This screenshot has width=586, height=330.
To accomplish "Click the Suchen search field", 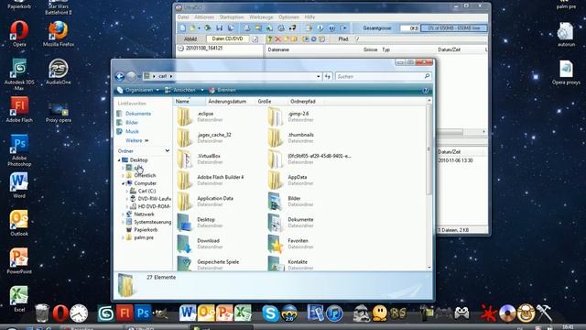I will [383, 76].
